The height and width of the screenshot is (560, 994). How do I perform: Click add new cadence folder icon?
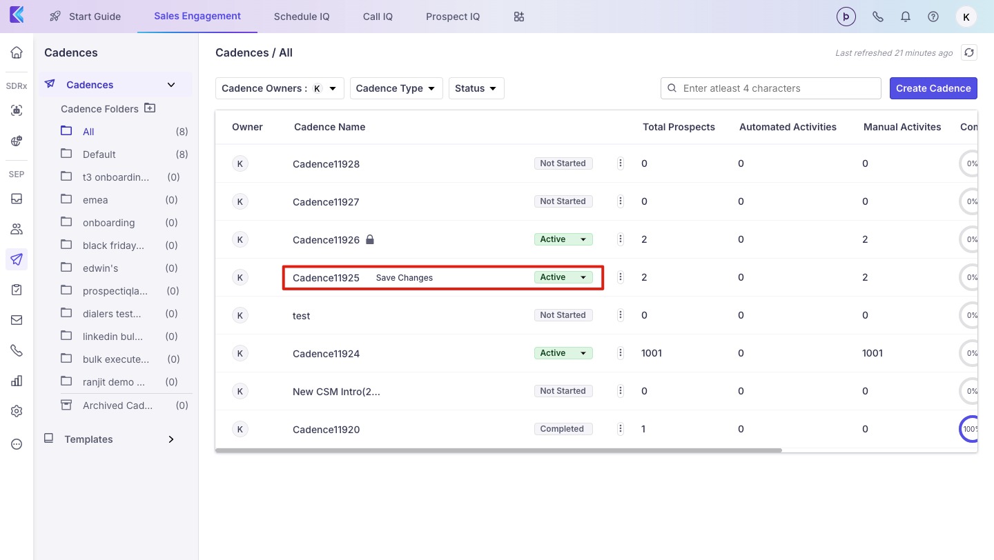tap(150, 108)
